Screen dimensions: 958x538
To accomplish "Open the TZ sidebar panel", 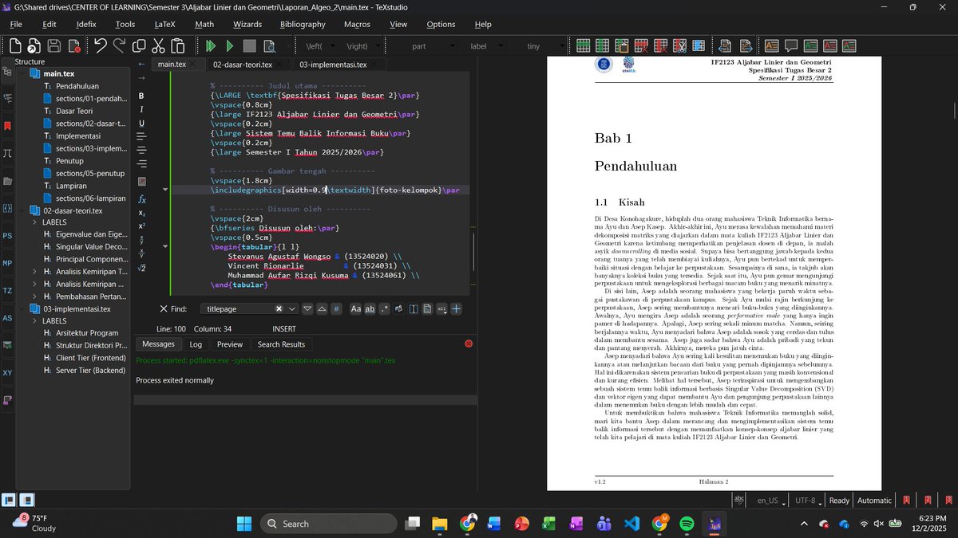I will coord(7,291).
